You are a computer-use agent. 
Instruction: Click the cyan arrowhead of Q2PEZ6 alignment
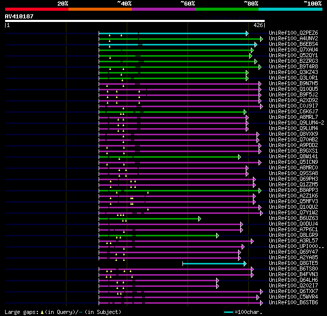coord(247,33)
